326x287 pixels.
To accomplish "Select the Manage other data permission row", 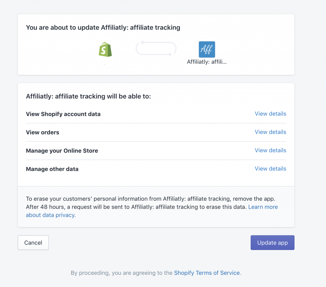I will point(156,169).
